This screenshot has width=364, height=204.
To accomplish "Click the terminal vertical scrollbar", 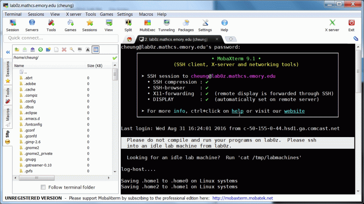I will coord(358,71).
